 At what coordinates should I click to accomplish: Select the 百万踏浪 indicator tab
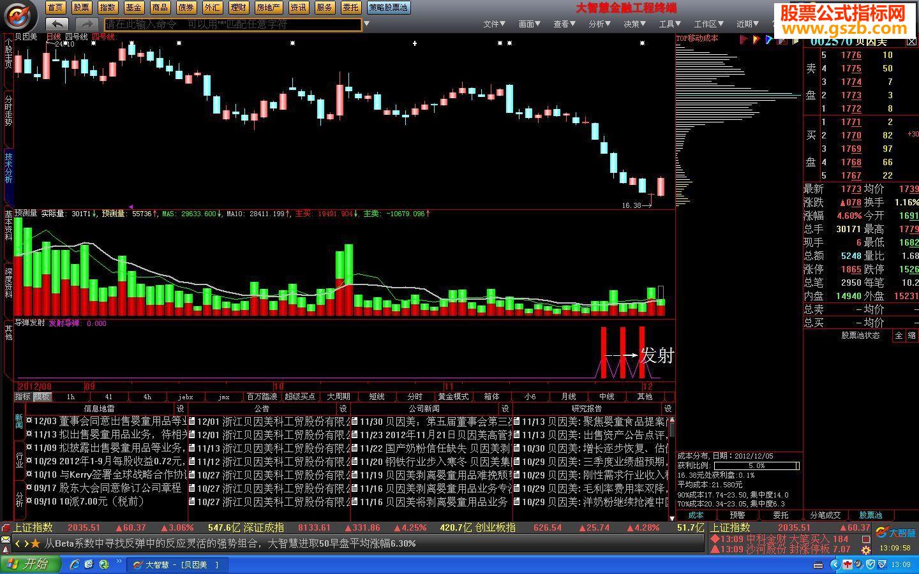262,397
